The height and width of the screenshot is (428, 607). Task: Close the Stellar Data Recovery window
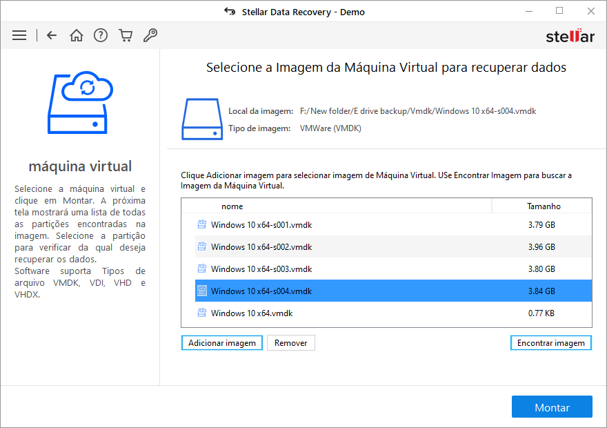click(x=590, y=11)
